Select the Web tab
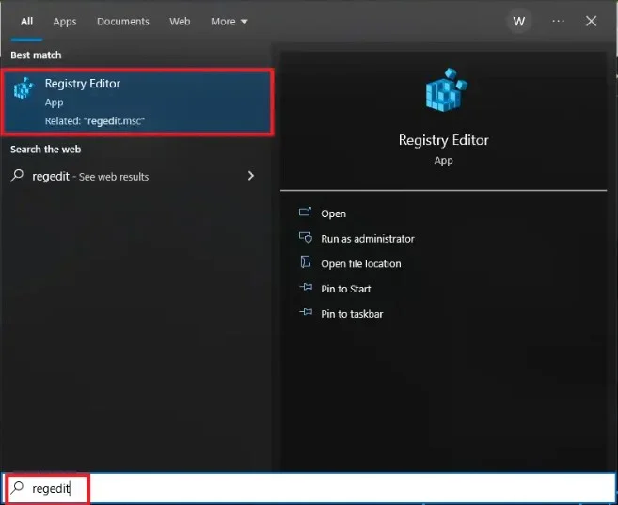This screenshot has width=618, height=505. pyautogui.click(x=180, y=21)
